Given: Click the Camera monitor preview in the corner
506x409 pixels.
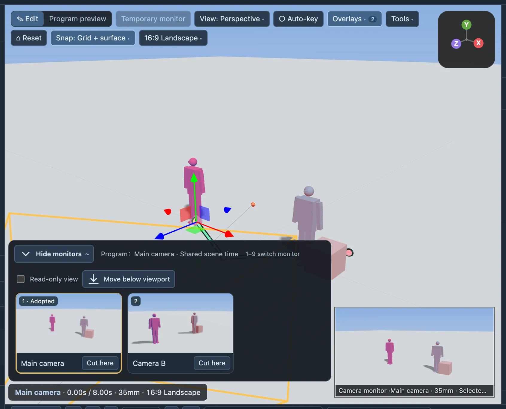Looking at the screenshot, I should click(x=414, y=352).
